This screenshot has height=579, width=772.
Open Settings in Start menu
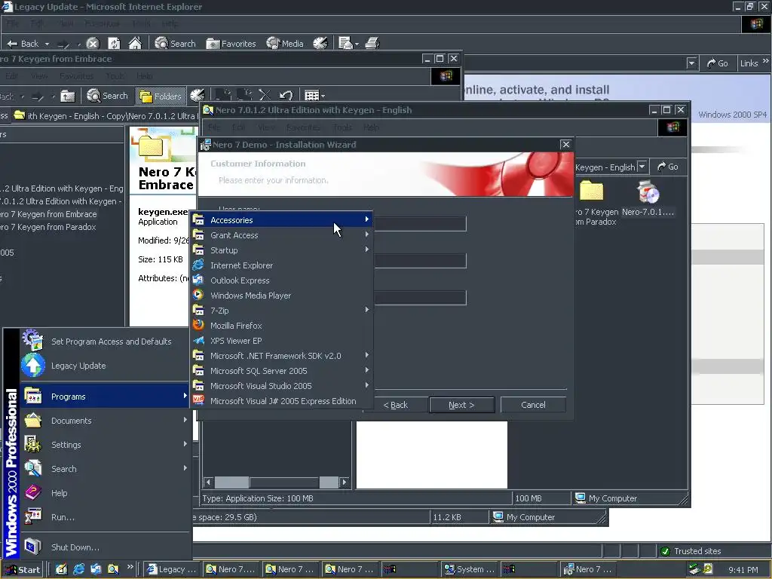pos(104,445)
